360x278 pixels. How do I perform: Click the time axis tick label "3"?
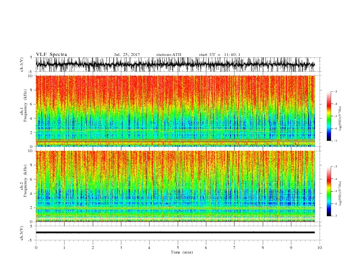[121, 248]
